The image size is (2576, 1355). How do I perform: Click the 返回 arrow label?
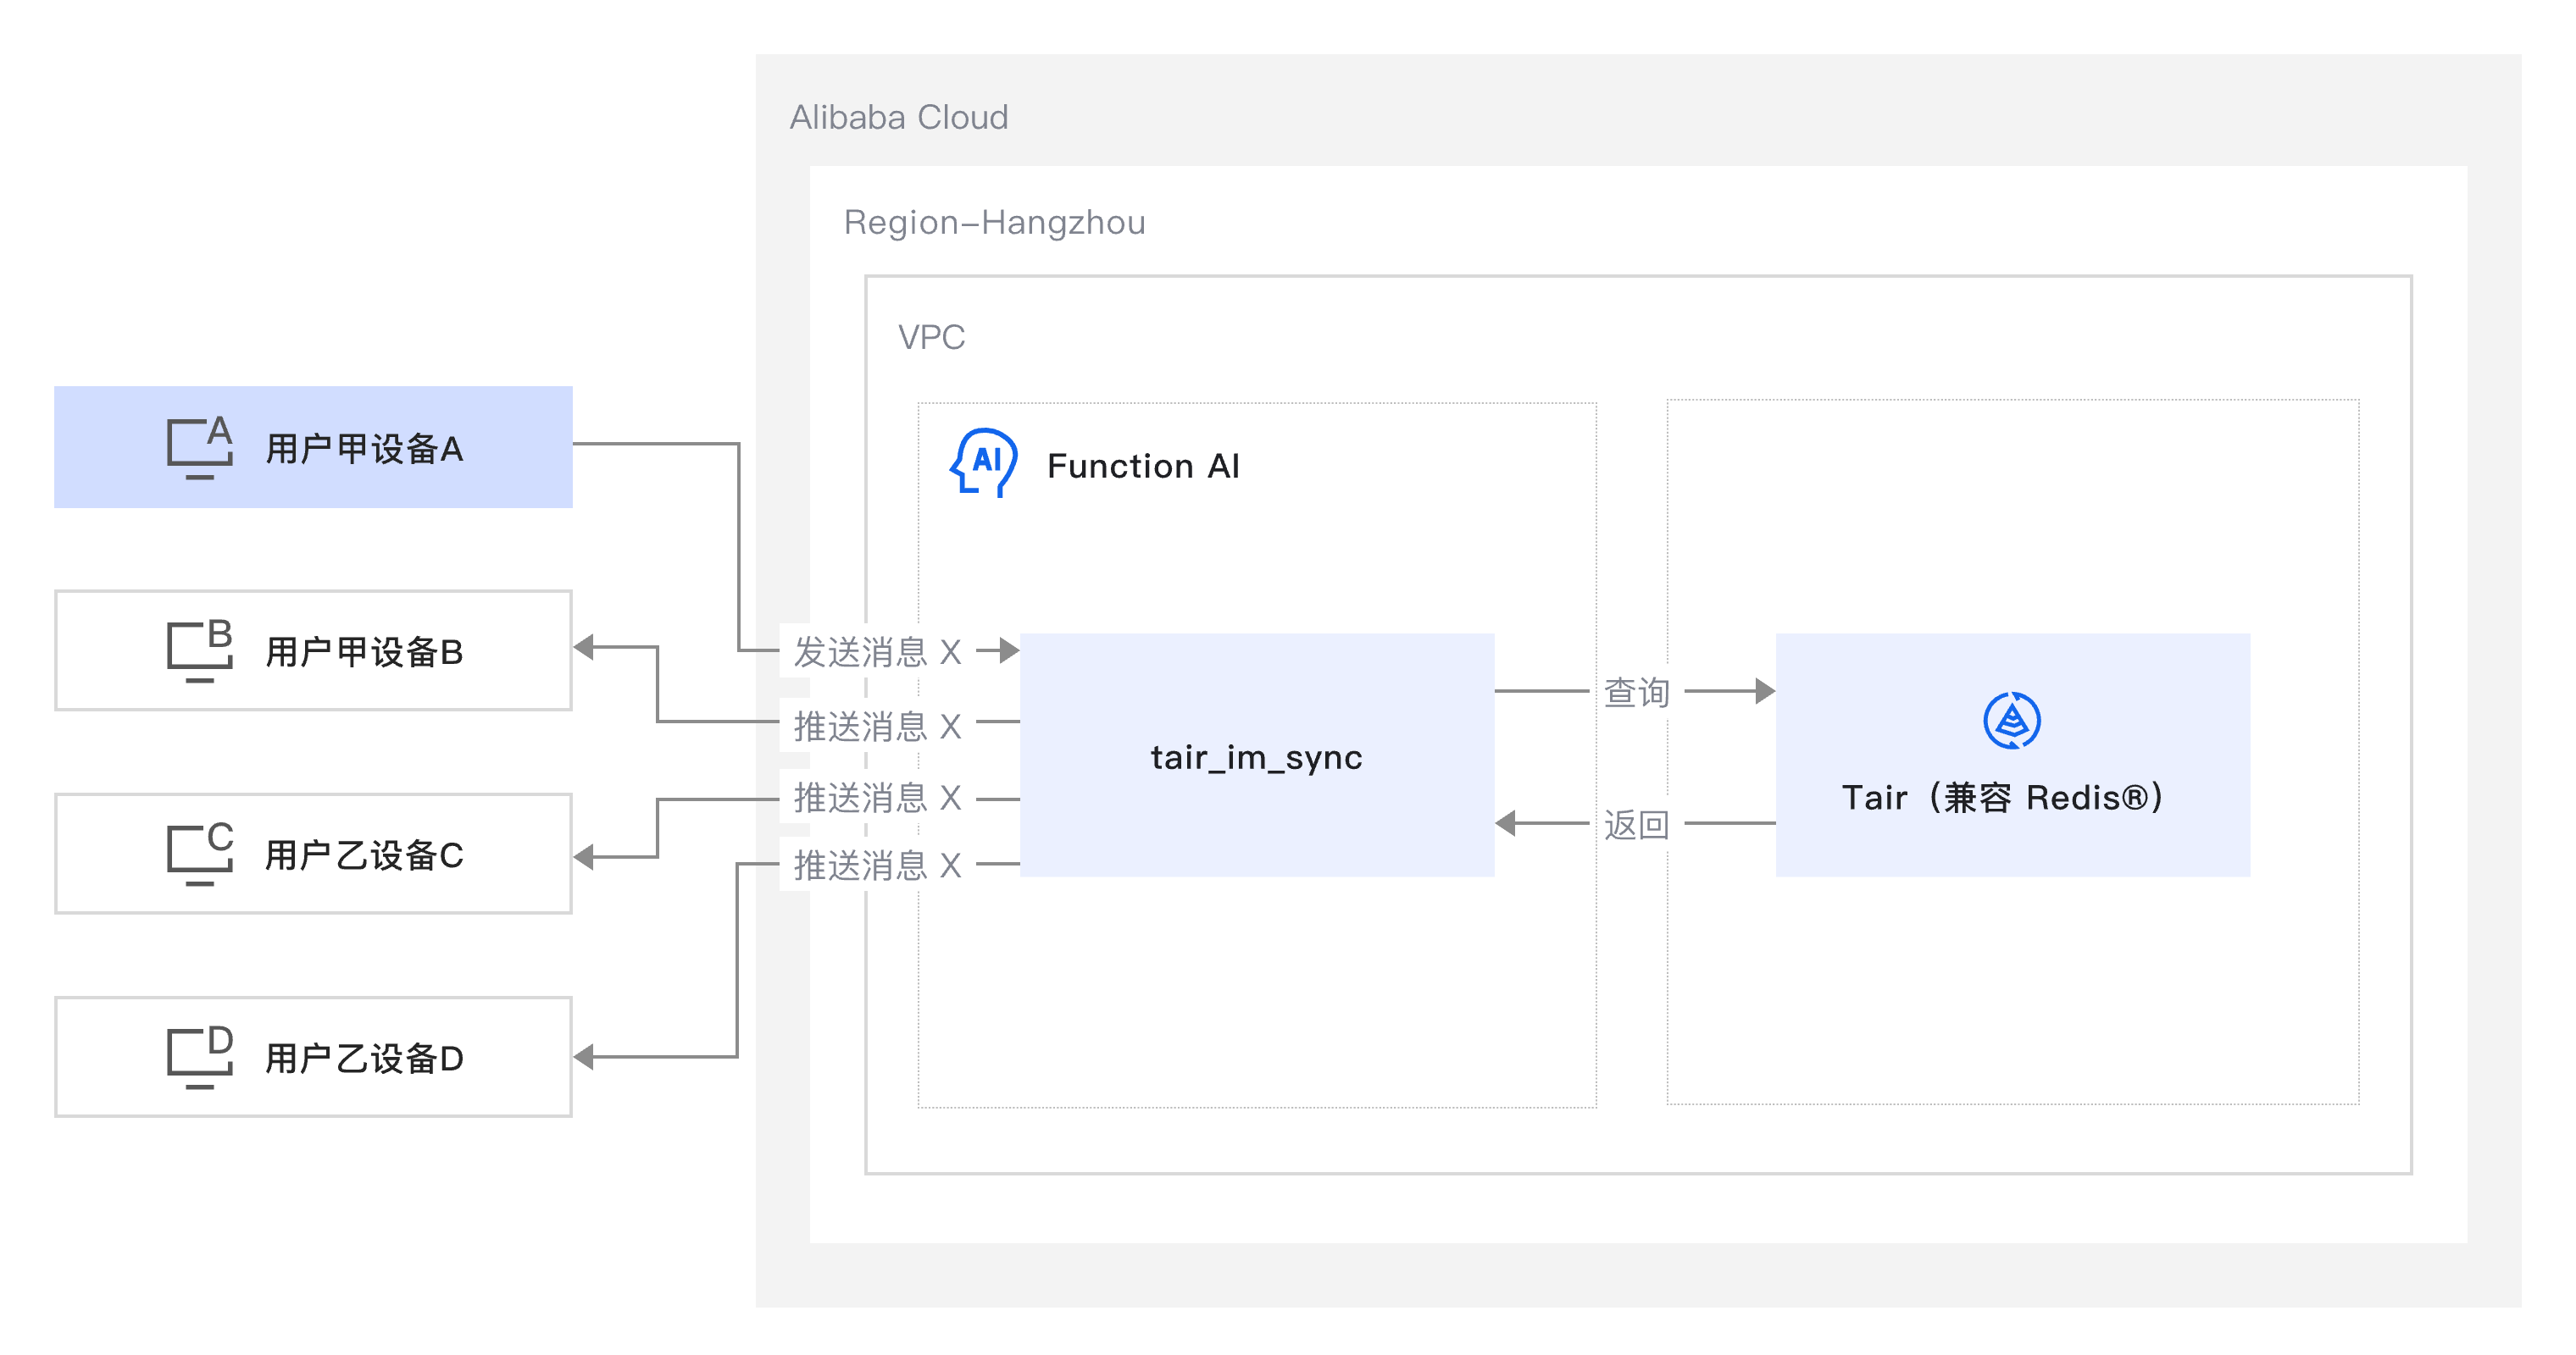[1636, 824]
